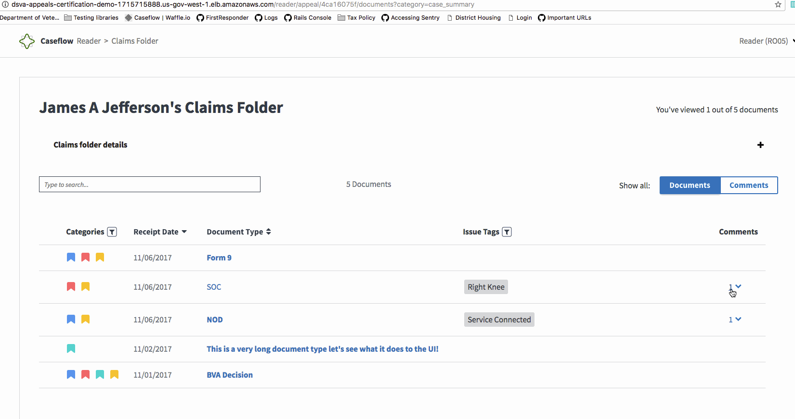795x419 pixels.
Task: Open the Important URLs bookmark
Action: 564,18
